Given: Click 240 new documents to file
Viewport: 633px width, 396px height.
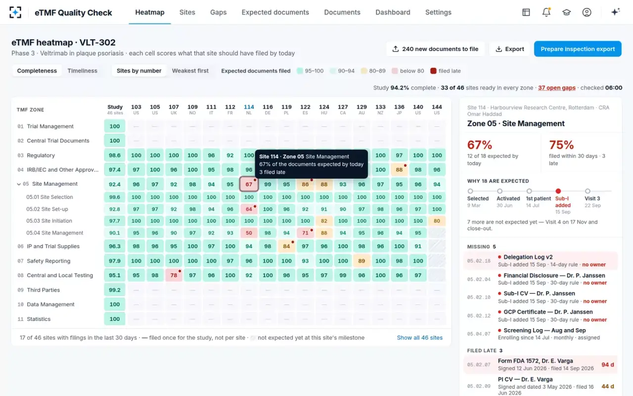Looking at the screenshot, I should (x=436, y=49).
